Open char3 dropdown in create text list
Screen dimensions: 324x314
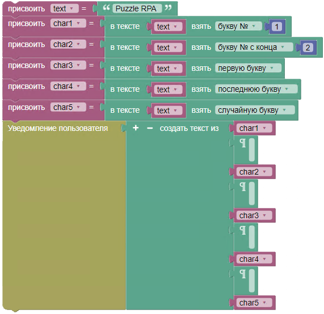tap(254, 215)
